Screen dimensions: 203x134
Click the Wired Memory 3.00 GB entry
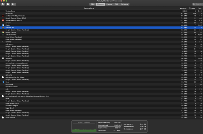pos(135,127)
